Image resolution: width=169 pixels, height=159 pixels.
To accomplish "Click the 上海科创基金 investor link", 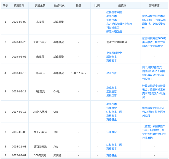I will (114, 53).
